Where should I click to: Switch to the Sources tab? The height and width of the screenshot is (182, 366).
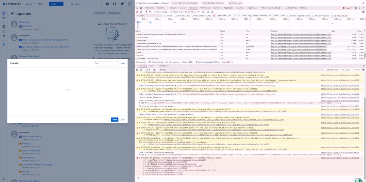183,8
